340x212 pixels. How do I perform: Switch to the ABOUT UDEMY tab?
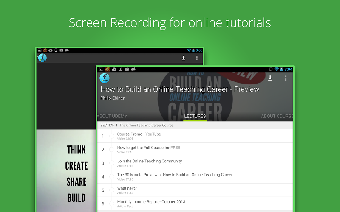[x=113, y=116]
